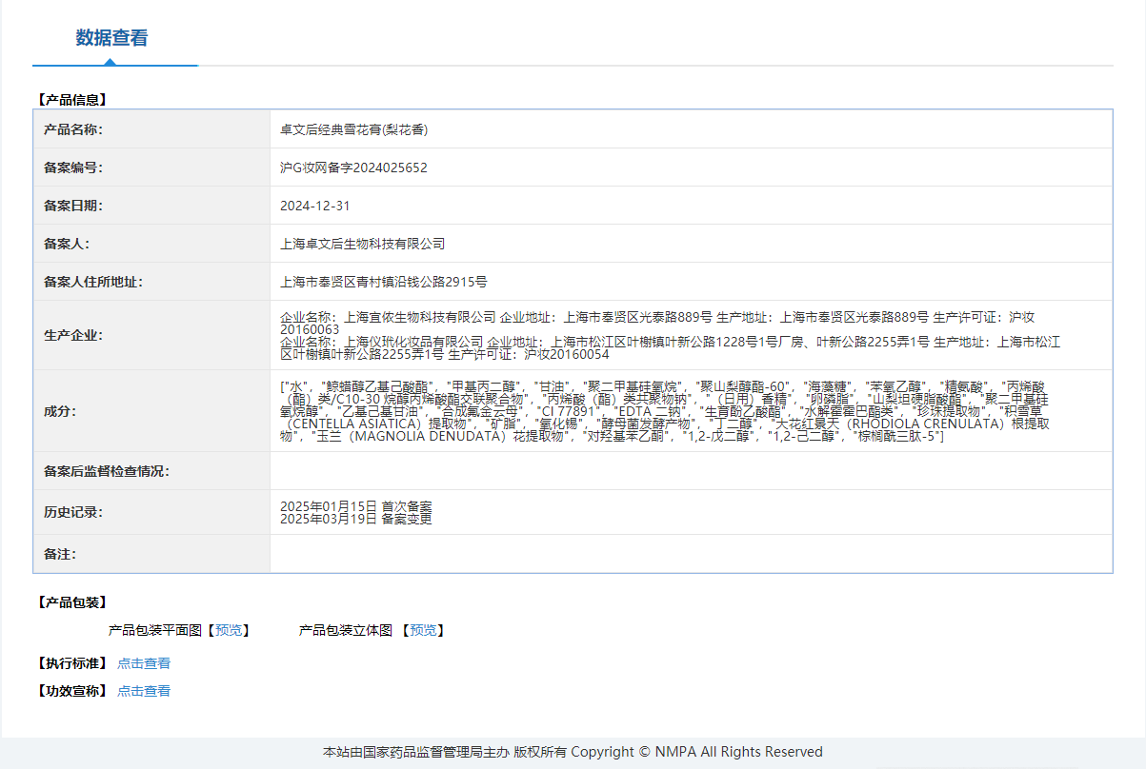Click the 备案编号 label cell
Image resolution: width=1146 pixels, height=769 pixels.
click(151, 168)
